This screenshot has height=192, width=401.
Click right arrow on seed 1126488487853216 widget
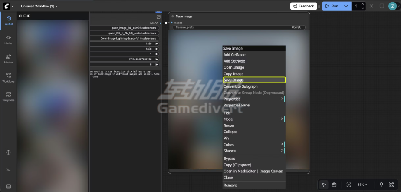[157, 60]
